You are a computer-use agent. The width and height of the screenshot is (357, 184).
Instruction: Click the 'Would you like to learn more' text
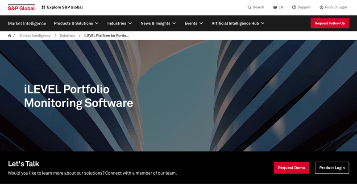coord(92,173)
